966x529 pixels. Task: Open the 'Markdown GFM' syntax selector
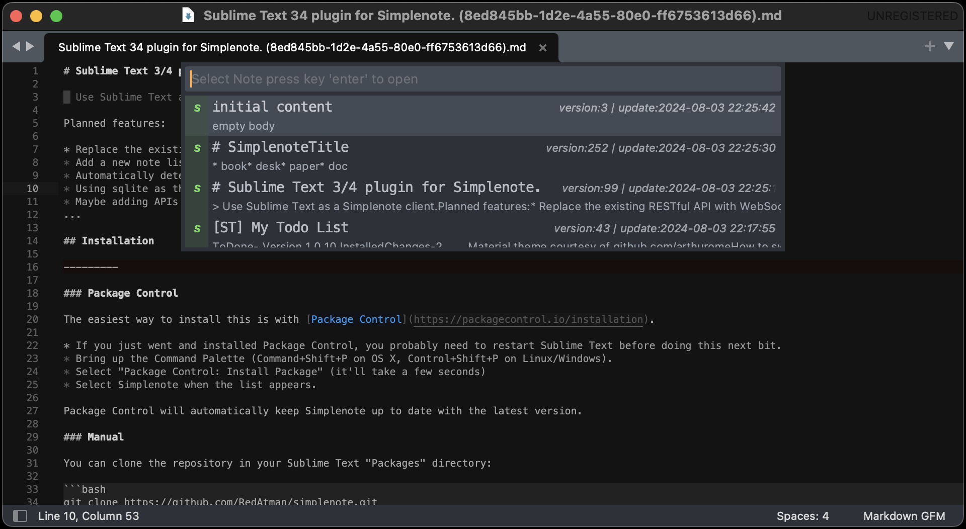tap(904, 516)
